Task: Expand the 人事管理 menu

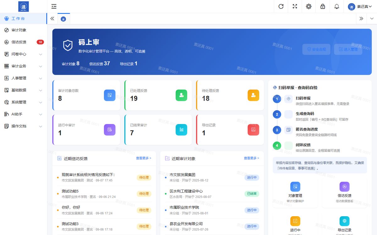Action: click(24, 78)
